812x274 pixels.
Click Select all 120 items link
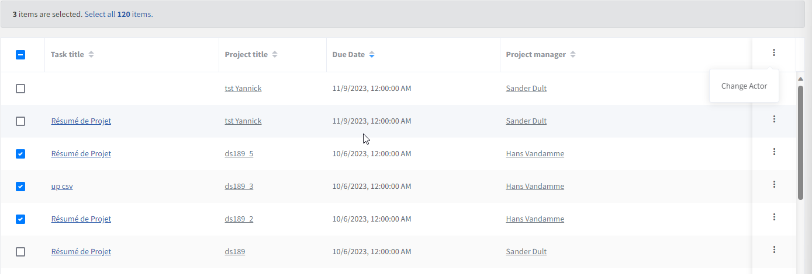[x=119, y=14]
